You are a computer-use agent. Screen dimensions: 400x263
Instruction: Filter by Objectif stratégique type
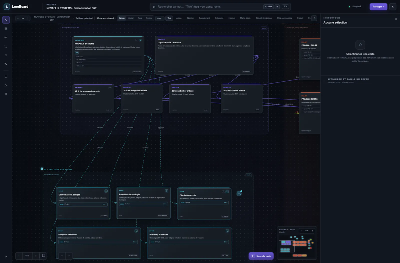click(x=263, y=18)
